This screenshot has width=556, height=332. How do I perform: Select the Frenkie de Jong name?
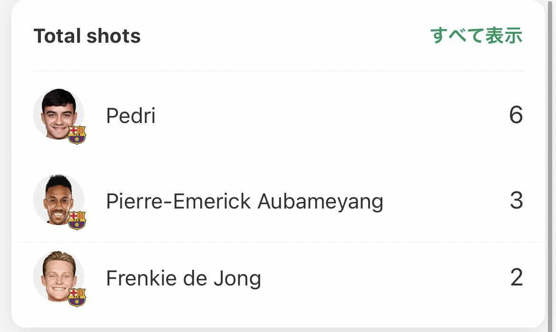click(184, 278)
